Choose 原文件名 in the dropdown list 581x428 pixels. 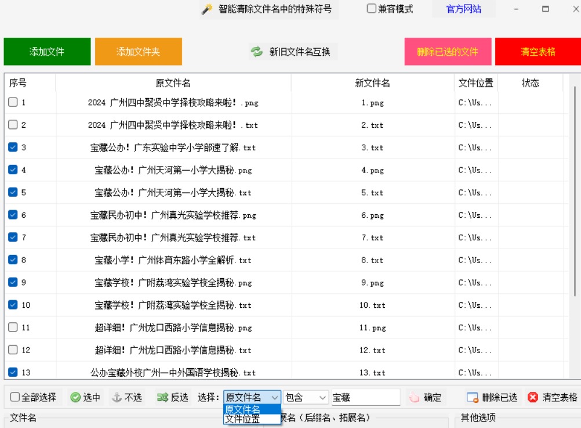[252, 409]
